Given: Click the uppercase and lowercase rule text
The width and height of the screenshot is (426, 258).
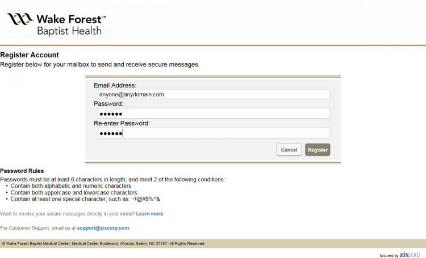Looking at the screenshot, I should [x=74, y=193].
